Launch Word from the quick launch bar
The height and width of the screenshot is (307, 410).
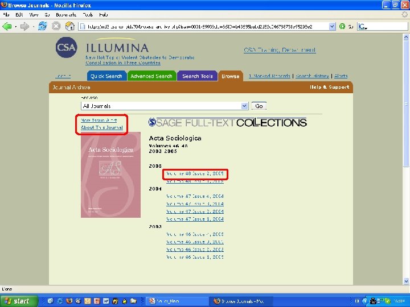click(106, 301)
